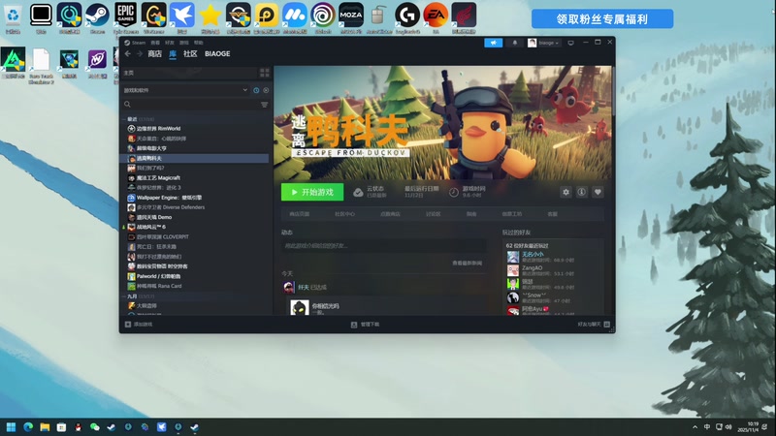Open friend 无名小小 avatar

[513, 257]
